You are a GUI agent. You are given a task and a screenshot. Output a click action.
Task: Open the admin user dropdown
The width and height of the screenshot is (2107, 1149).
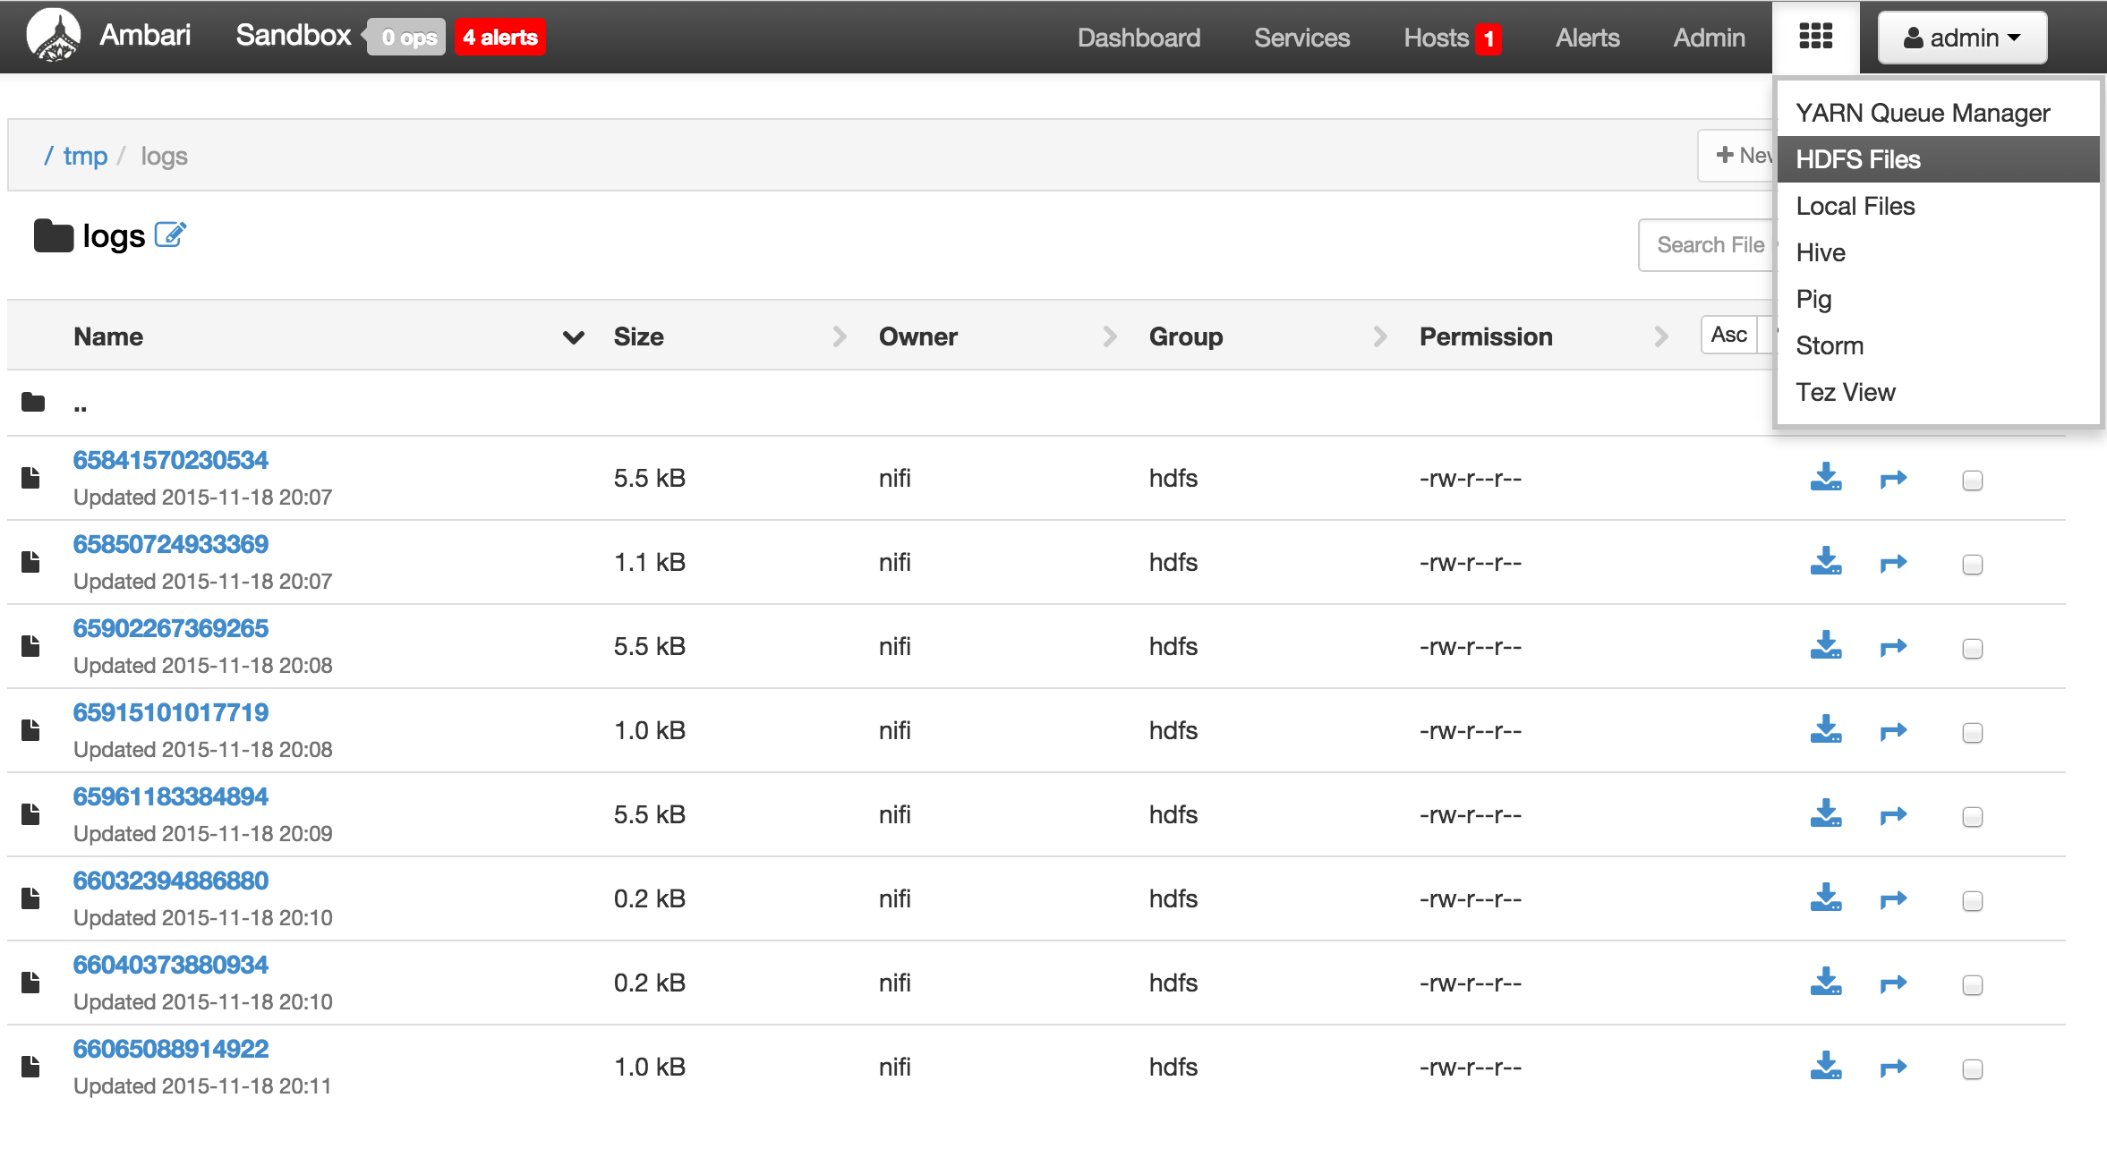point(1962,38)
